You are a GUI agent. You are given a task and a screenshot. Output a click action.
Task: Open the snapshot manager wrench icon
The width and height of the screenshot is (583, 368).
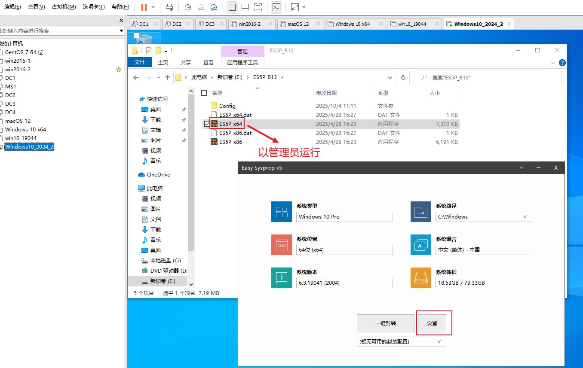click(214, 7)
